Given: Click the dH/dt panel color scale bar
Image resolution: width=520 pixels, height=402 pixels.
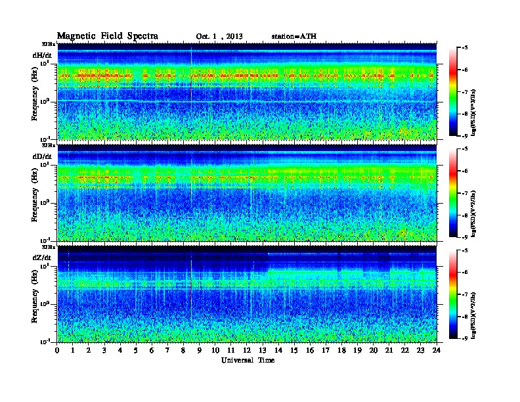Looking at the screenshot, I should (453, 92).
